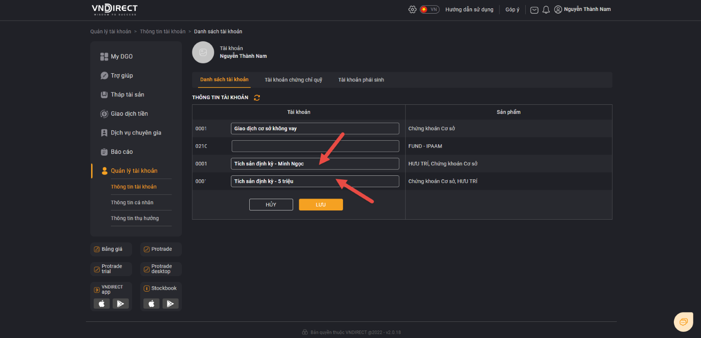Select Thông tin tài khoản submenu
701x338 pixels.
coord(134,187)
